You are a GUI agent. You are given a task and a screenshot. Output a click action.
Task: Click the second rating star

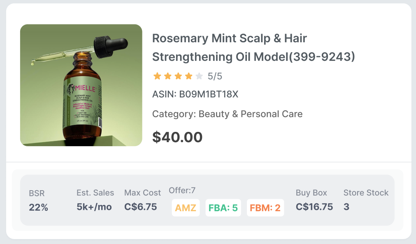tap(167, 76)
